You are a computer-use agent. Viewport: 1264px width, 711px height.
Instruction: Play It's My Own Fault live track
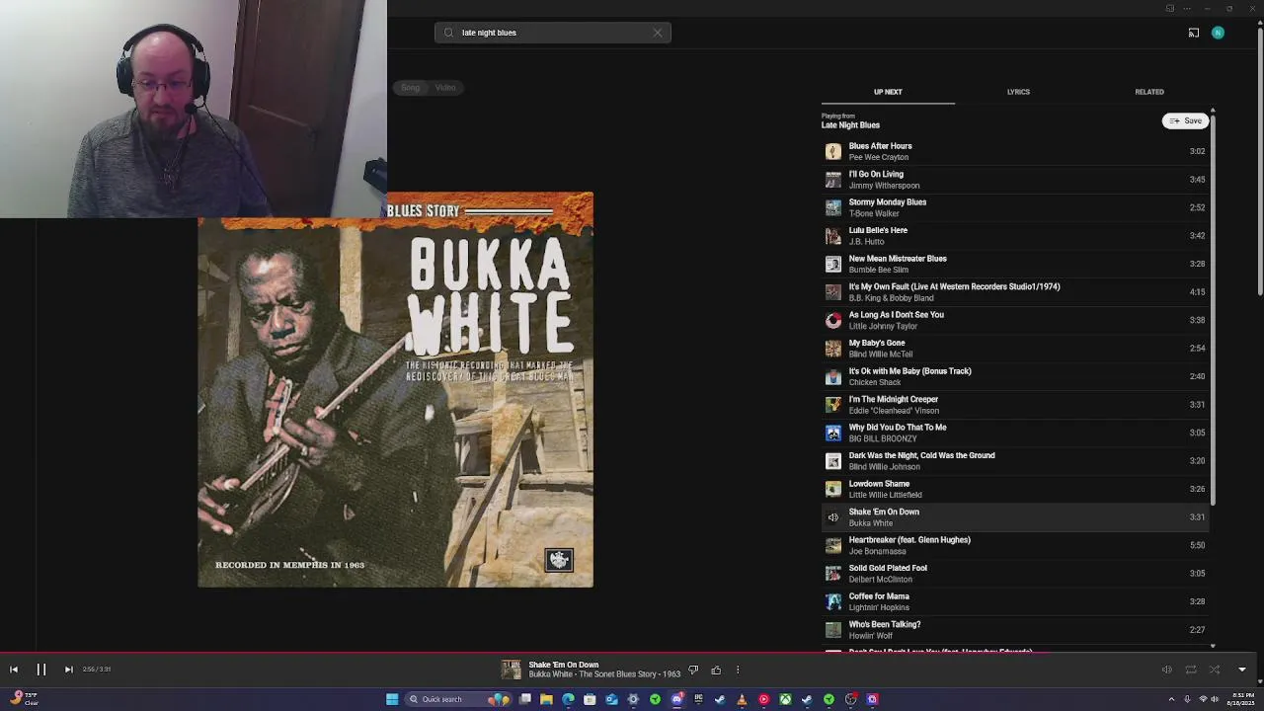click(x=1015, y=292)
